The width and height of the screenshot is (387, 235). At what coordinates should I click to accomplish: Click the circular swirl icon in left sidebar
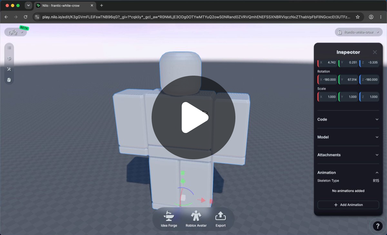9,59
